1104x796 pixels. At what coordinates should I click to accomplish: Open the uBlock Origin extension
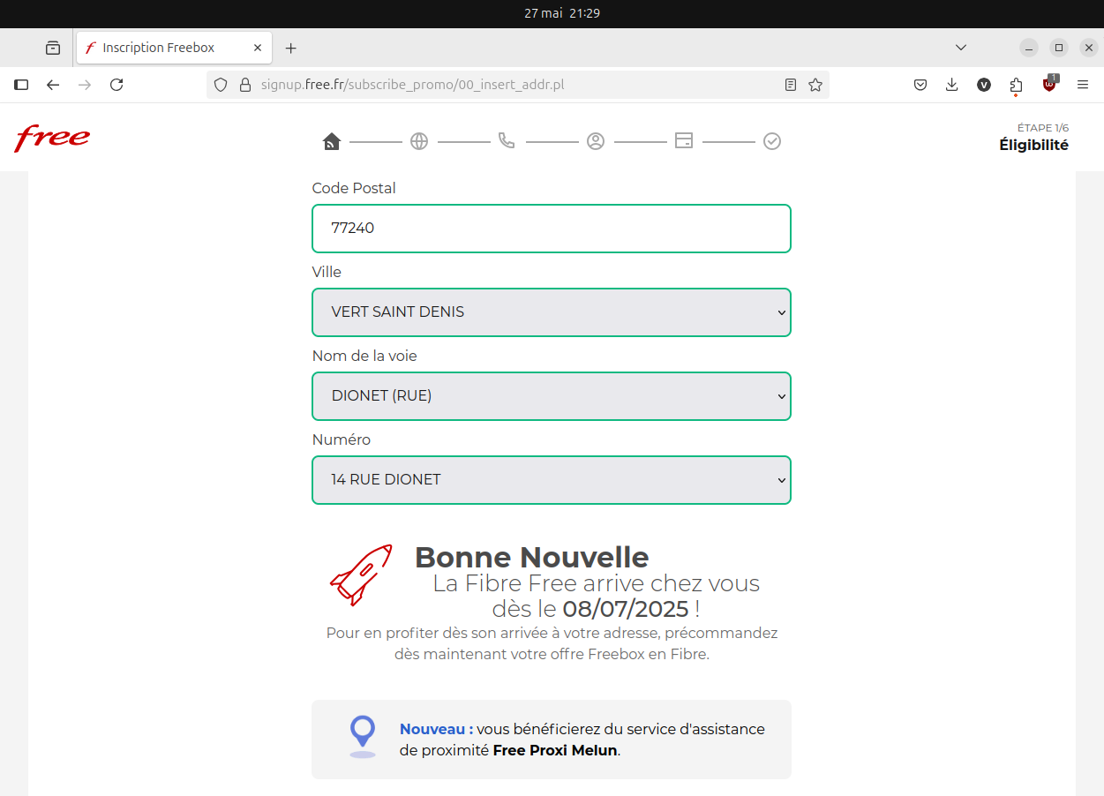(1049, 84)
